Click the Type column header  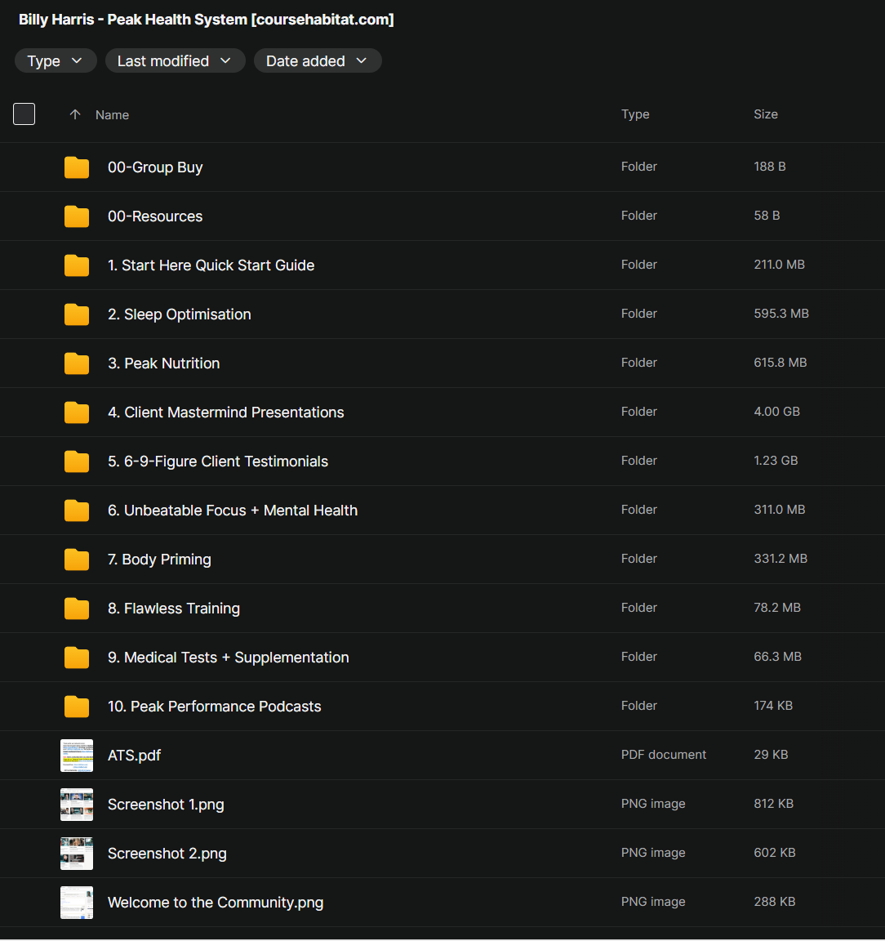pos(635,114)
